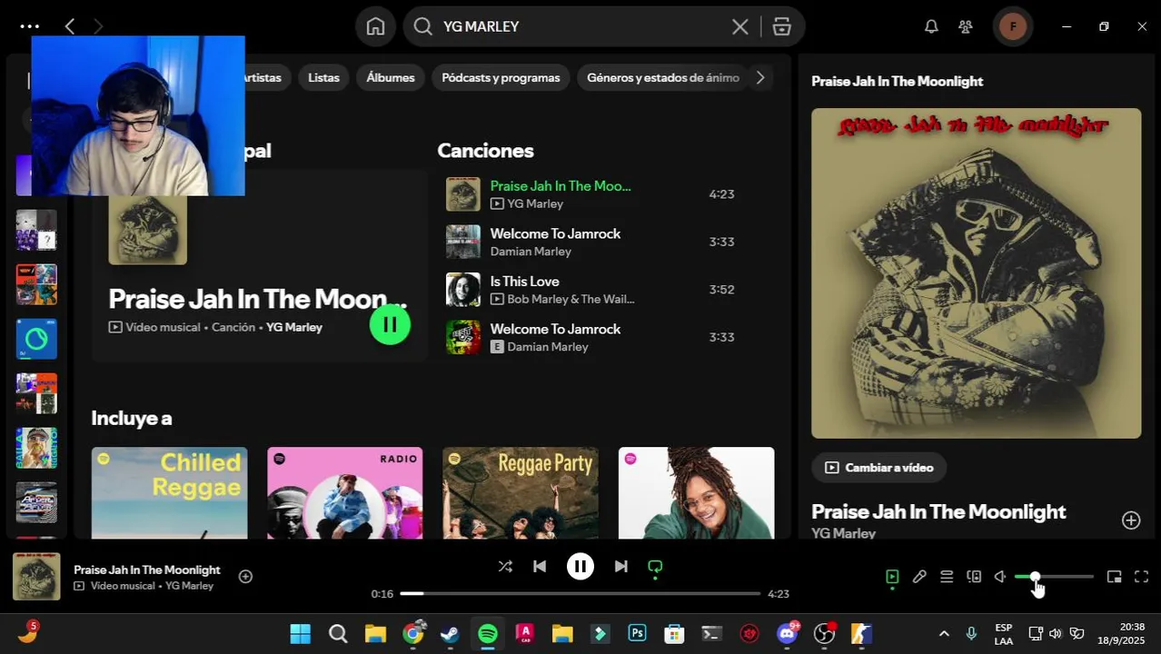The height and width of the screenshot is (654, 1161).
Task: Switch the ESP LAA input language
Action: pyautogui.click(x=1004, y=633)
